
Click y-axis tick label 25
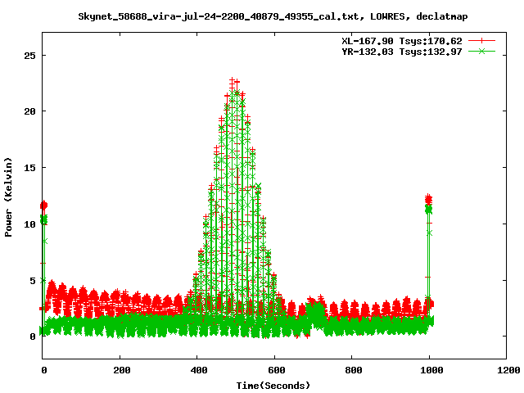(x=29, y=56)
